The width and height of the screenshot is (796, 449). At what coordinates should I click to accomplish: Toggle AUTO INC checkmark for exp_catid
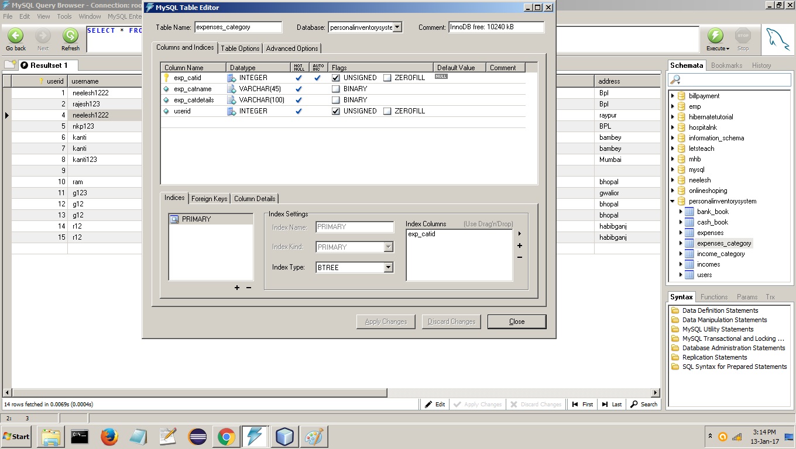tap(317, 78)
